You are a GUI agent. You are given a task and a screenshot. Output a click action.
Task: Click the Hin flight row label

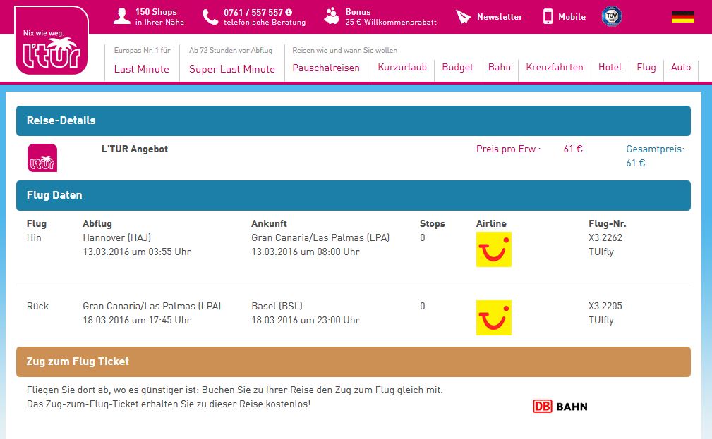pyautogui.click(x=34, y=237)
